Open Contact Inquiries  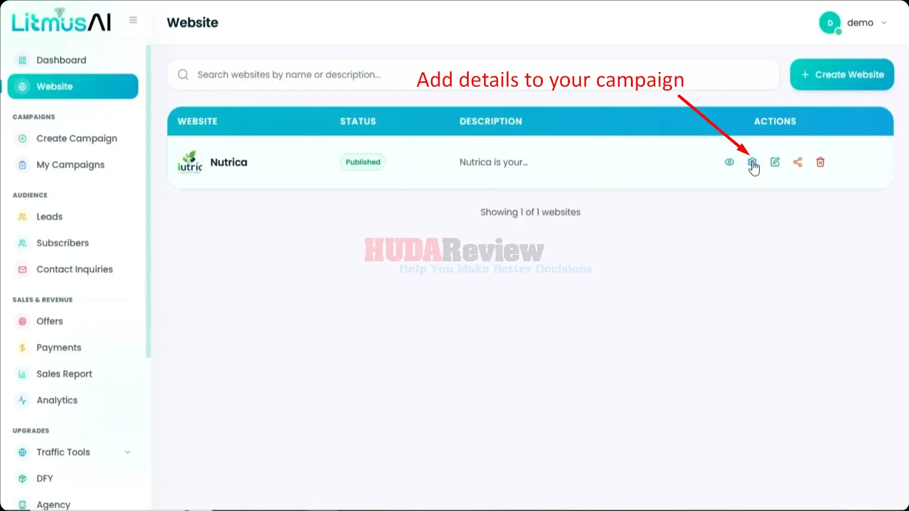point(73,269)
